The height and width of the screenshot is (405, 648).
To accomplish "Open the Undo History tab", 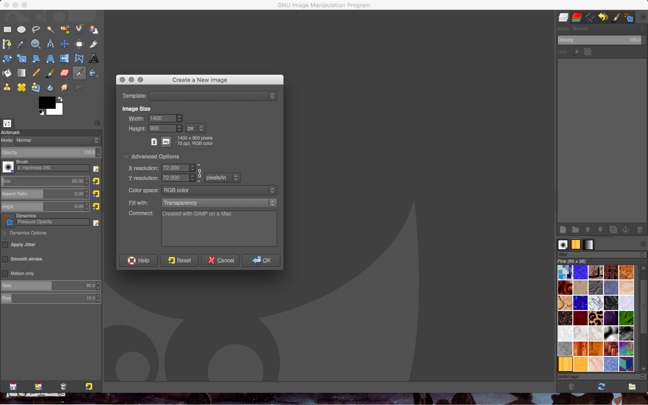I will pyautogui.click(x=603, y=18).
